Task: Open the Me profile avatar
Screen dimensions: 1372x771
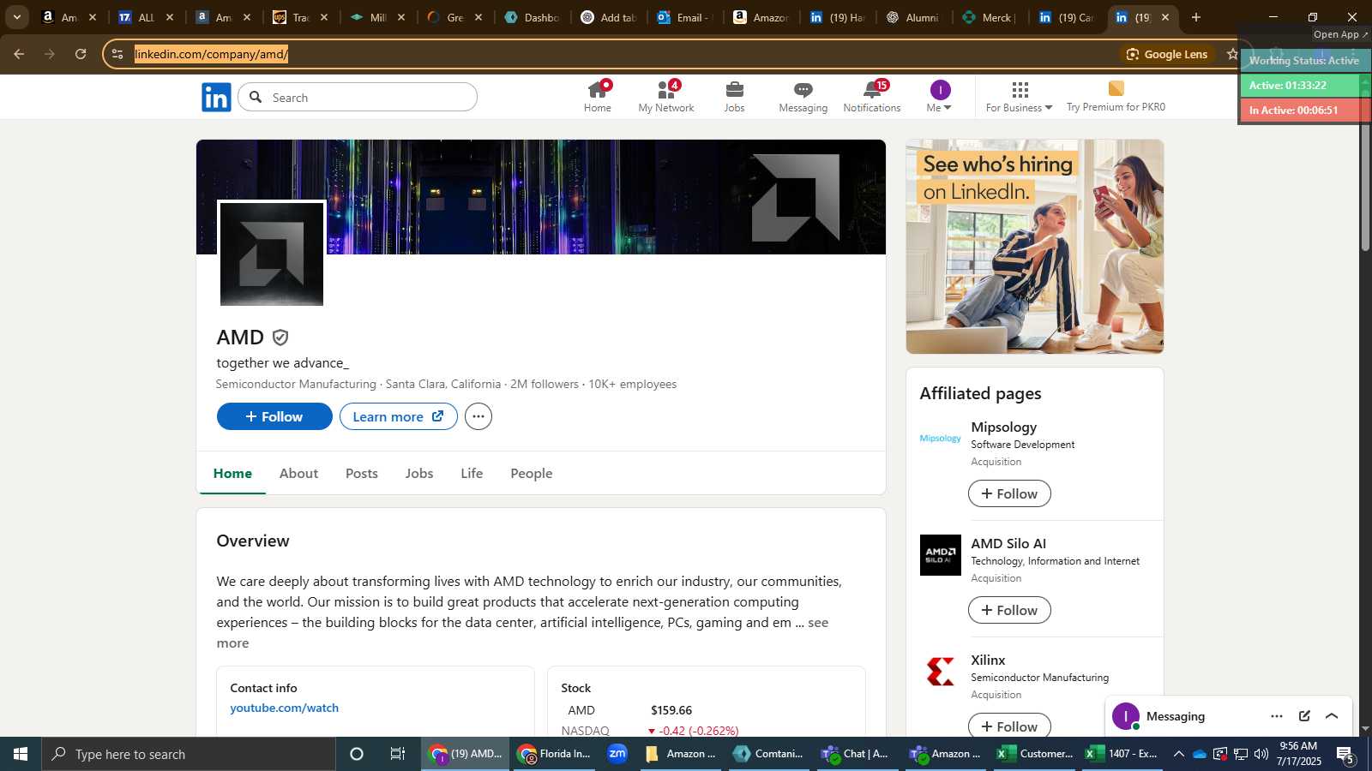Action: tap(940, 97)
